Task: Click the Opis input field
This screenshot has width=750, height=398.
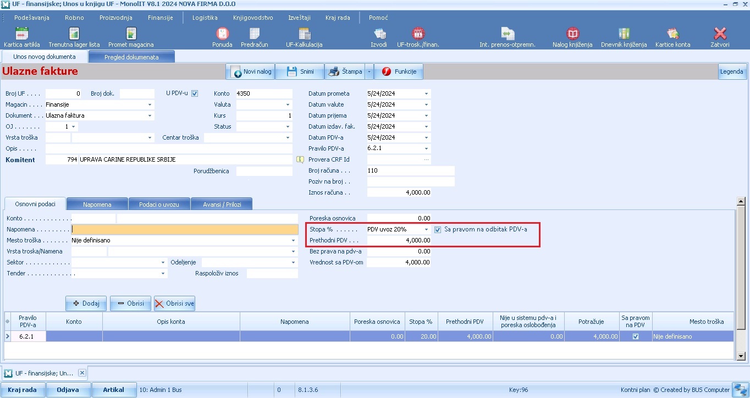Action: click(169, 148)
